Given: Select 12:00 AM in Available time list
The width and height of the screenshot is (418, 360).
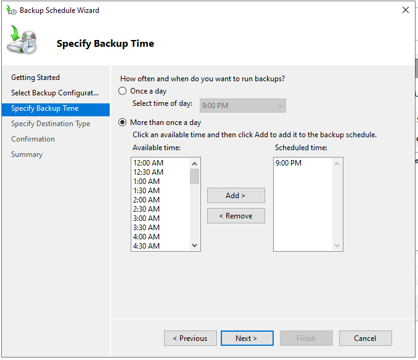Looking at the screenshot, I should click(x=148, y=163).
